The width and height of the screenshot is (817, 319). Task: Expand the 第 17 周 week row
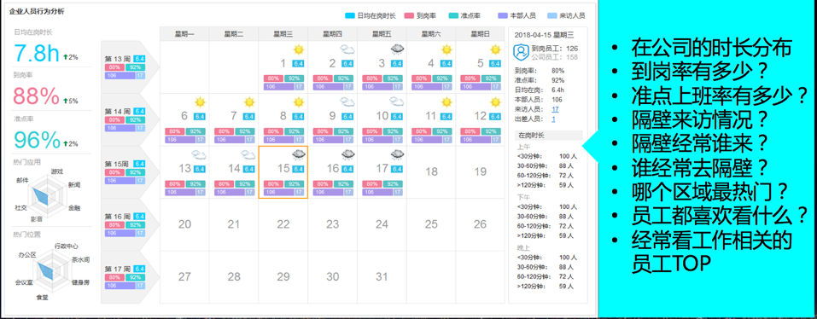point(125,277)
